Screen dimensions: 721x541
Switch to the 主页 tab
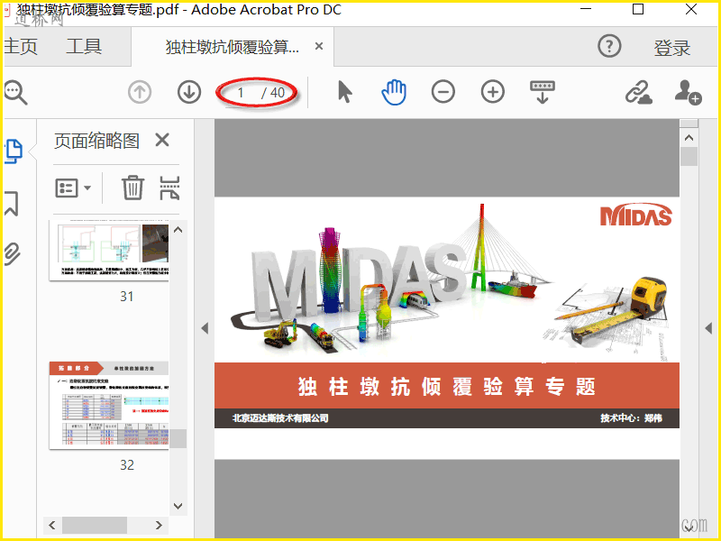[21, 47]
